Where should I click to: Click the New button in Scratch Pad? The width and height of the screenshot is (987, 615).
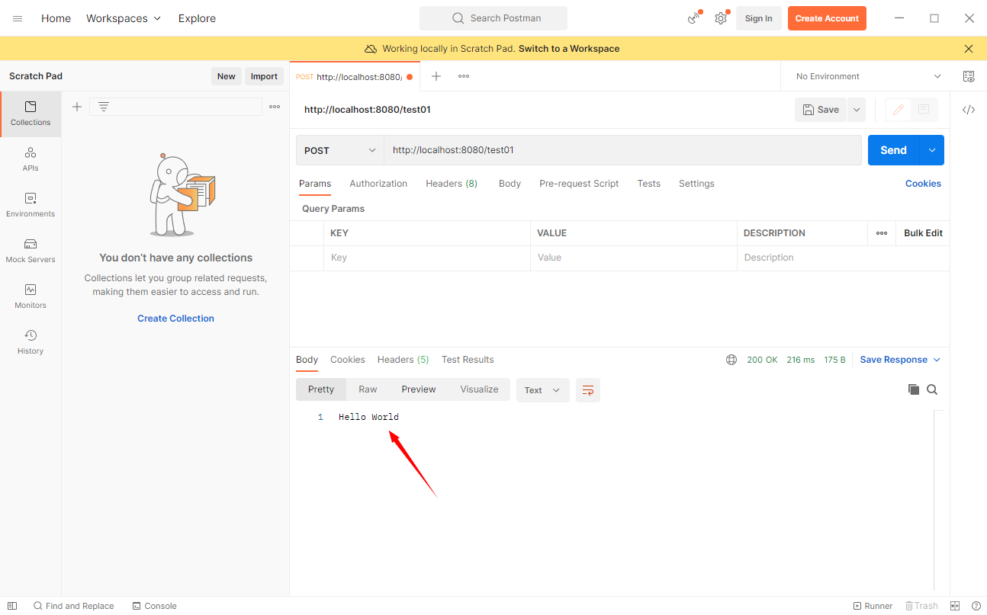coord(227,76)
